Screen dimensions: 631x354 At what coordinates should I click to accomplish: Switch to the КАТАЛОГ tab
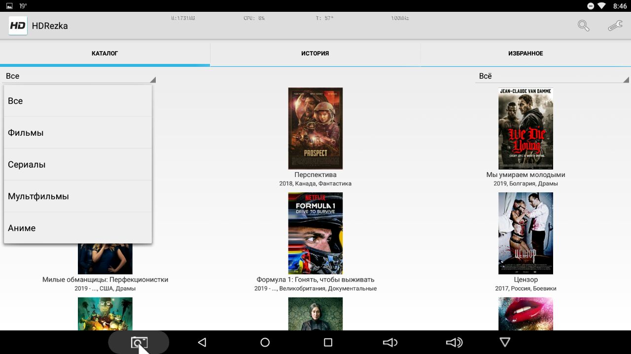[105, 53]
